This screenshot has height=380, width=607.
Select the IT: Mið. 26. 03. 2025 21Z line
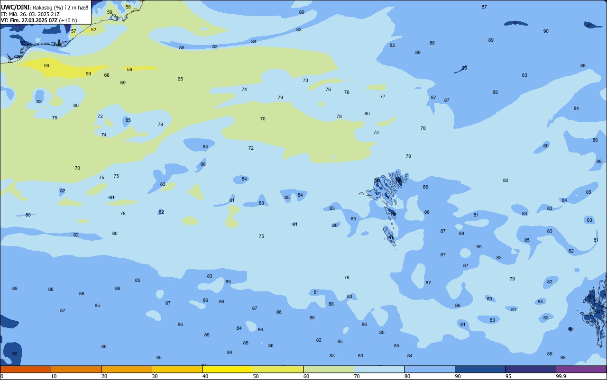pyautogui.click(x=30, y=14)
